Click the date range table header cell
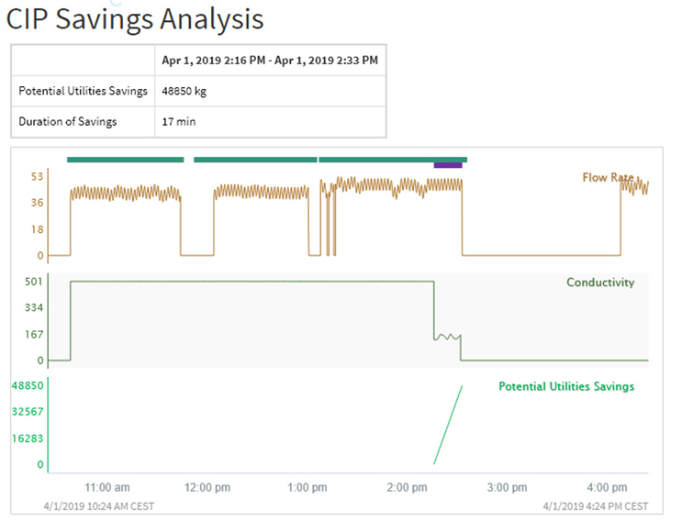This screenshot has height=522, width=682. tap(270, 61)
